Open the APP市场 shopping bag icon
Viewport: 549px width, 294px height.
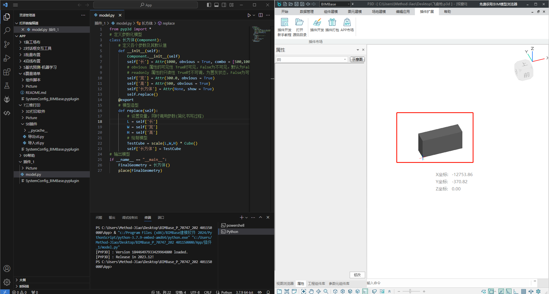pyautogui.click(x=347, y=23)
